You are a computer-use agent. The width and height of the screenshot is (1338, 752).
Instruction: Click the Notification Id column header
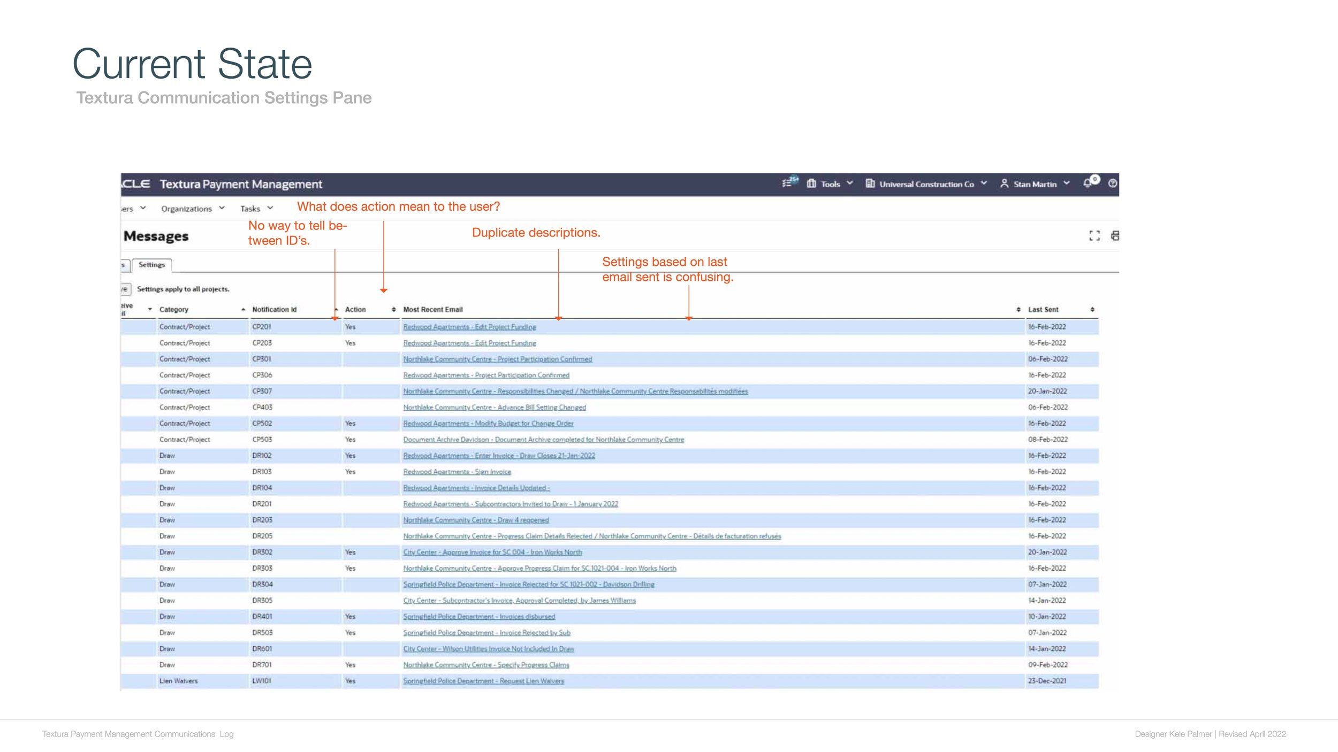click(x=274, y=310)
